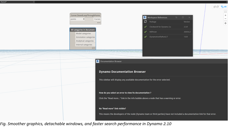Click the Analytical categories output port
The height and width of the screenshot is (130, 229).
(86, 41)
